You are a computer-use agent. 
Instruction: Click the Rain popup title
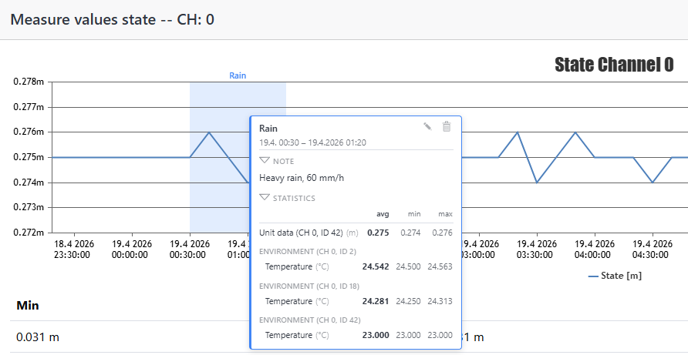click(x=268, y=129)
